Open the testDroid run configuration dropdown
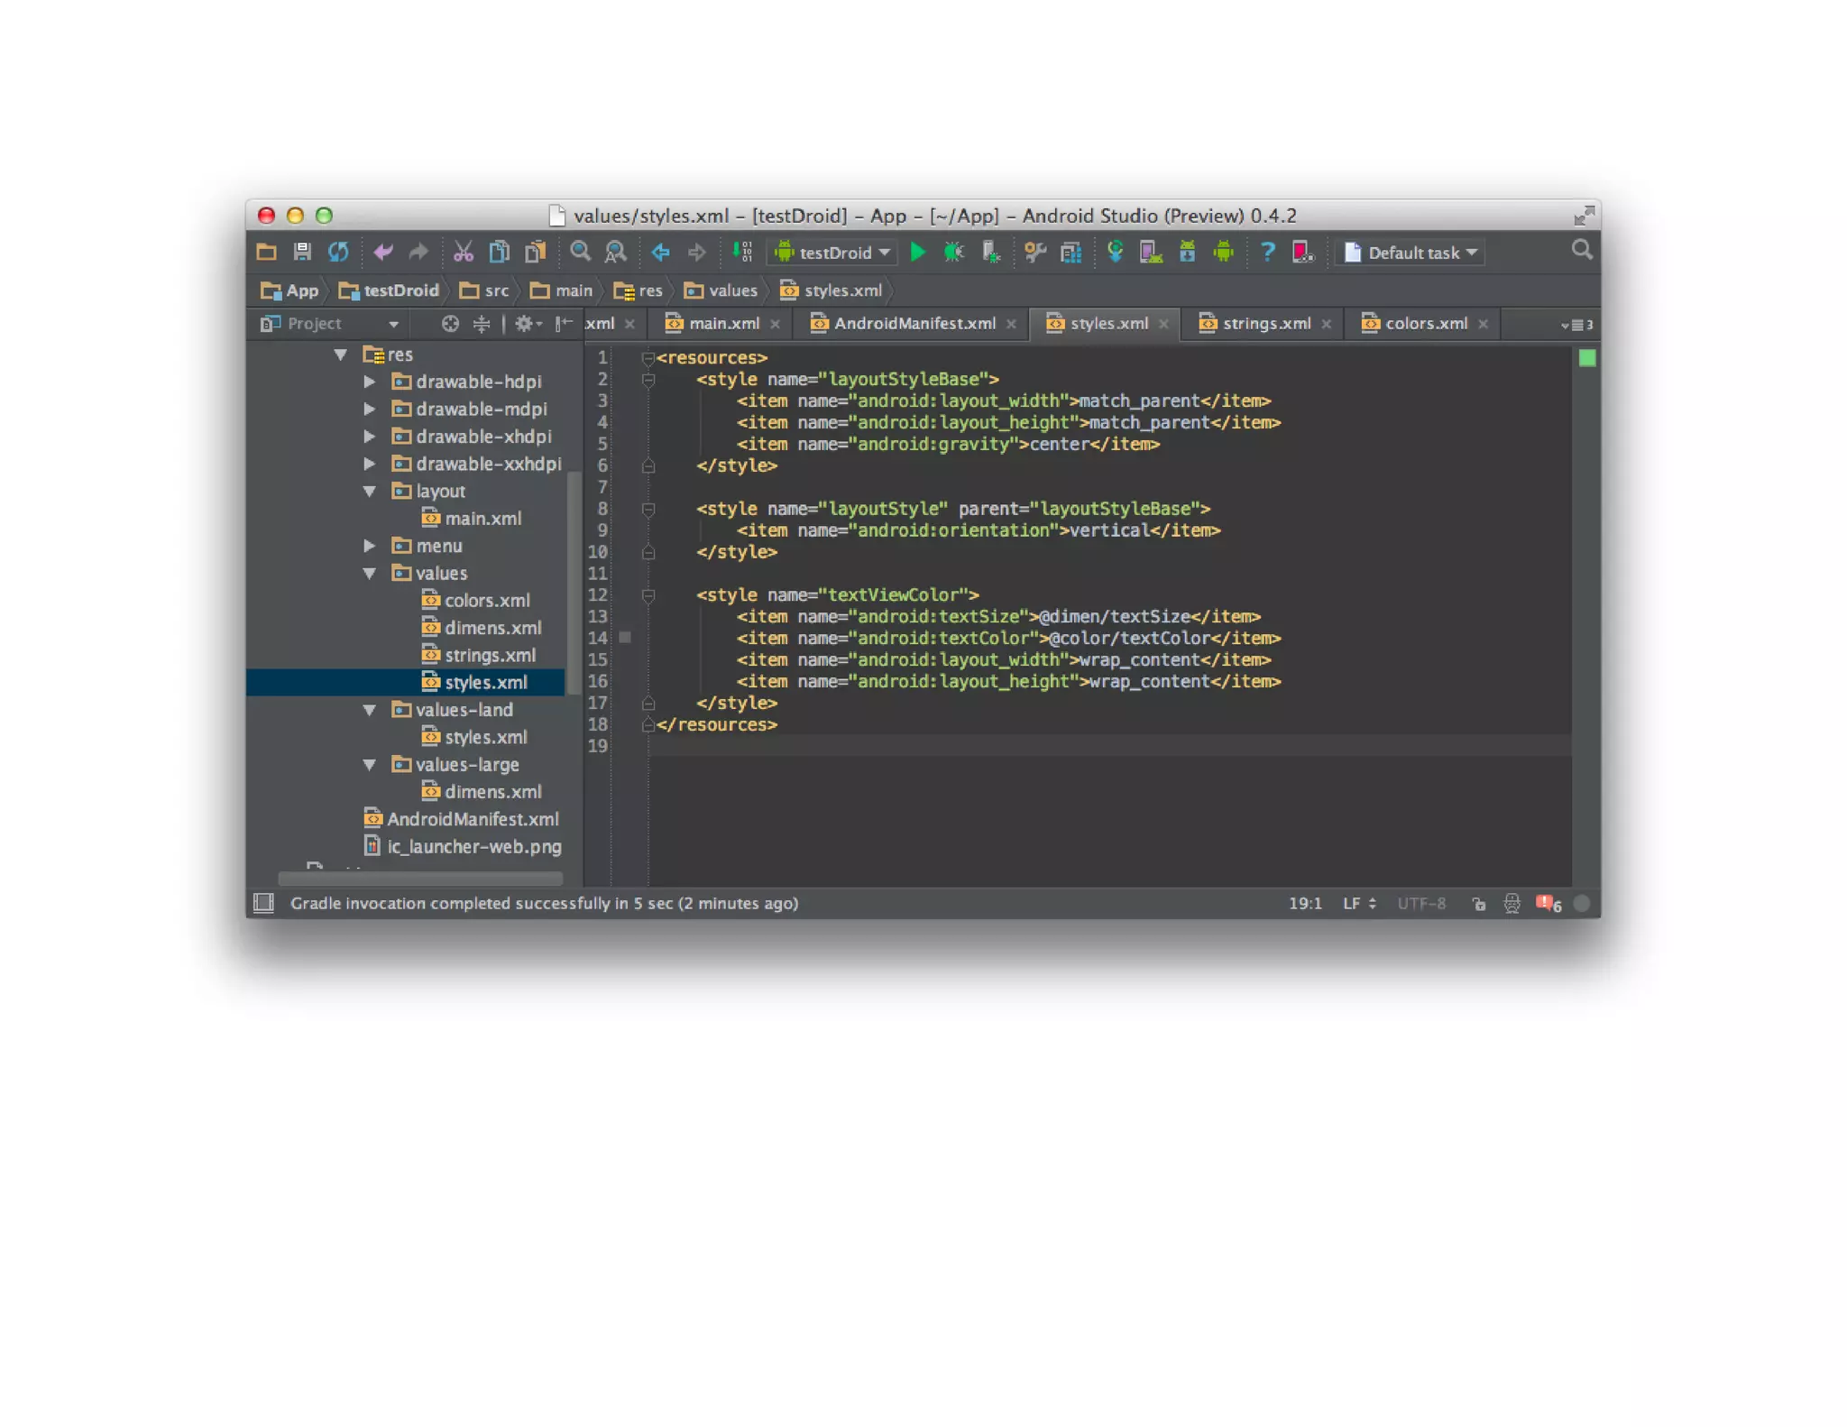 click(832, 253)
